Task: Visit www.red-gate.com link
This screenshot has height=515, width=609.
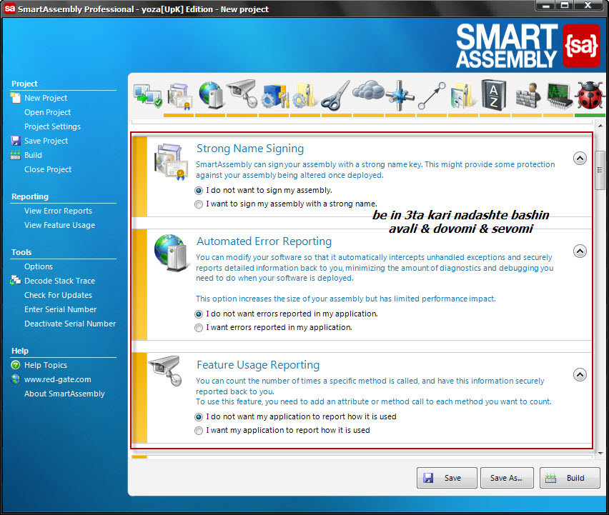Action: [57, 379]
